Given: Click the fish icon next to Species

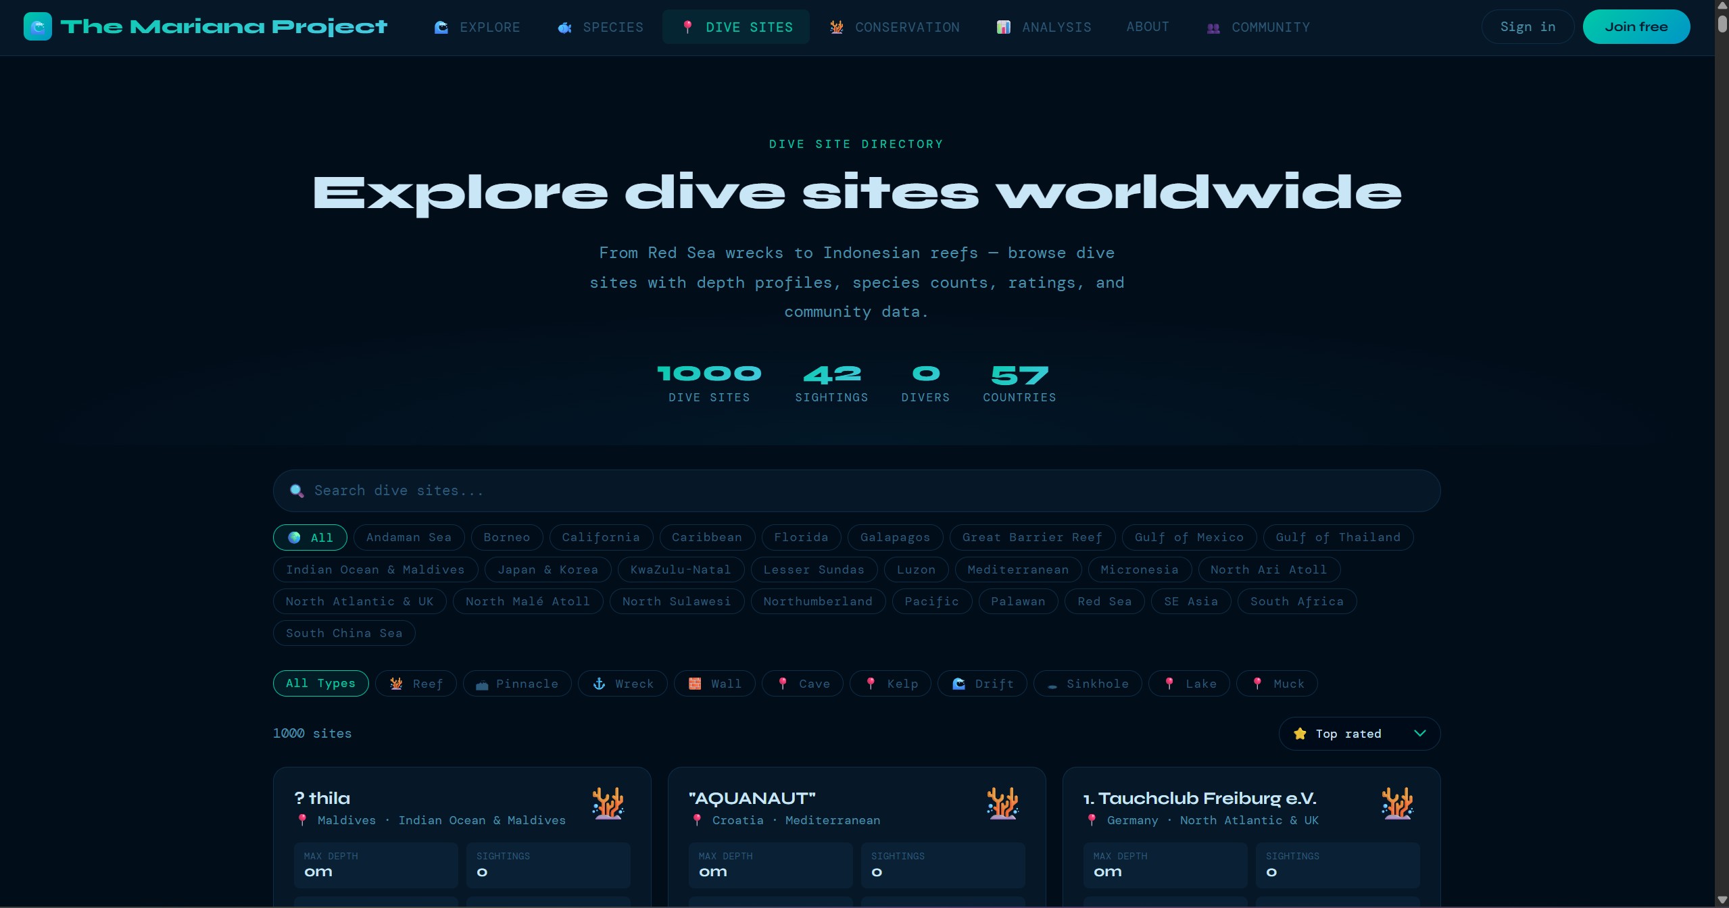Looking at the screenshot, I should 564,27.
